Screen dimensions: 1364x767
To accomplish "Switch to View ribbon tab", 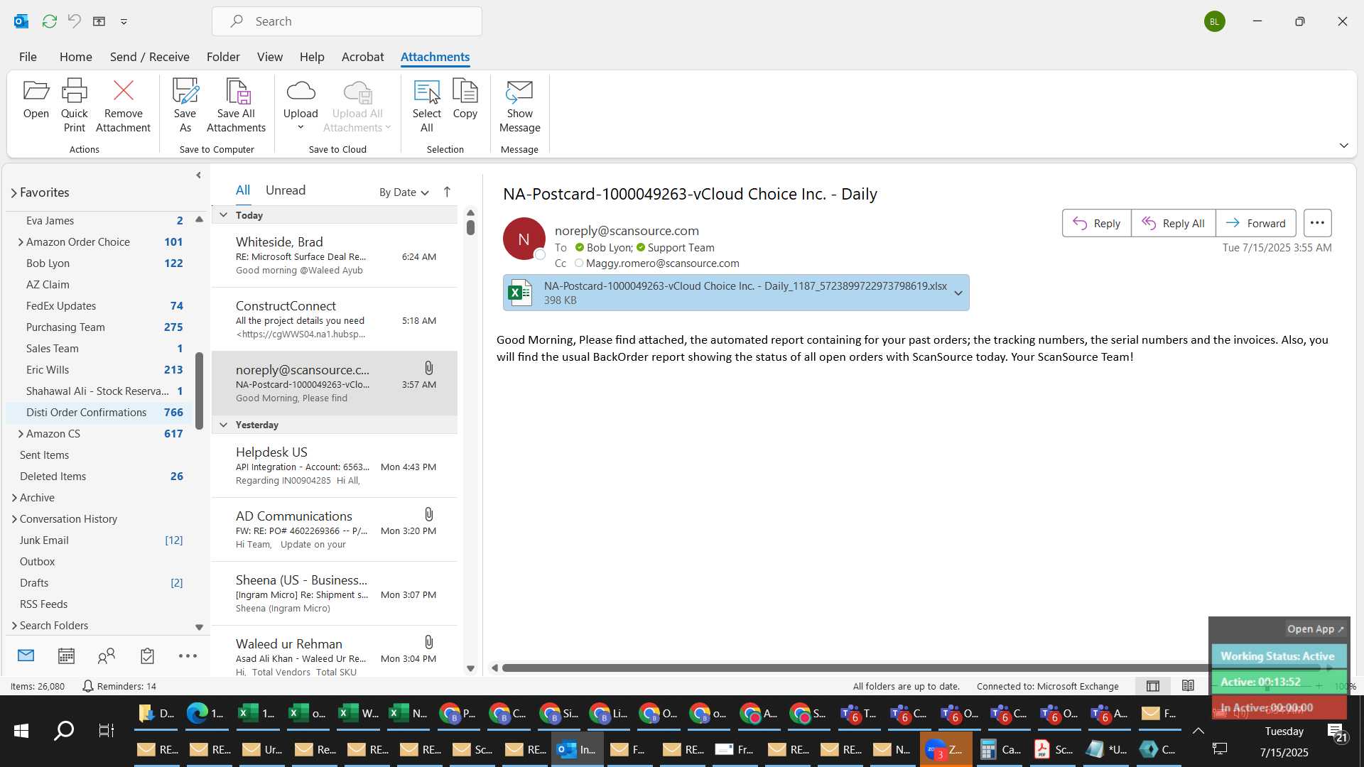I will 269,57.
